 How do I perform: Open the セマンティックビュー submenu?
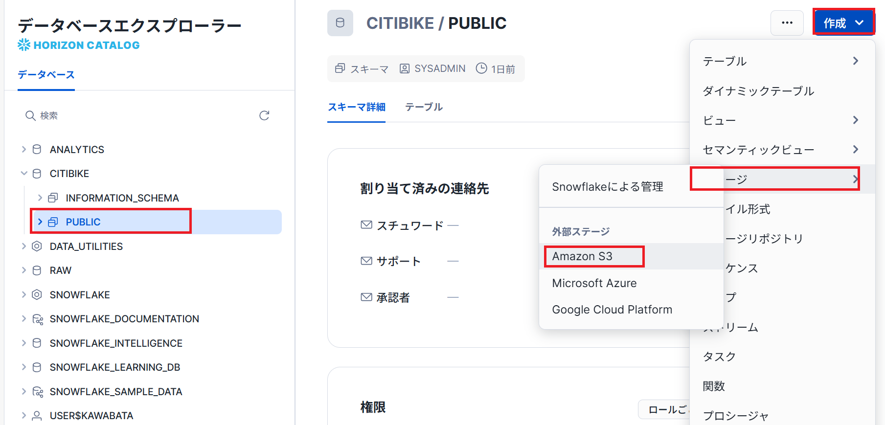(782, 150)
